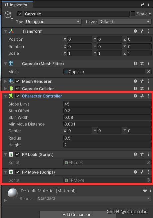The image size is (153, 218).
Task: Open Mesh Filter three-dot options menu
Action: [149, 63]
